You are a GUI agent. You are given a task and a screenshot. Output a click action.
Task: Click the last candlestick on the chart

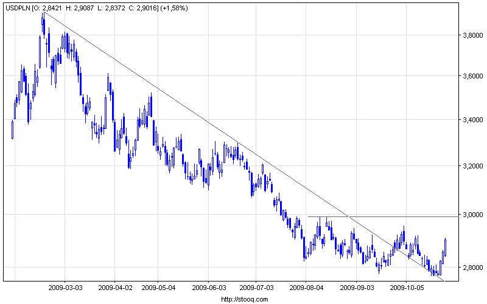446,247
